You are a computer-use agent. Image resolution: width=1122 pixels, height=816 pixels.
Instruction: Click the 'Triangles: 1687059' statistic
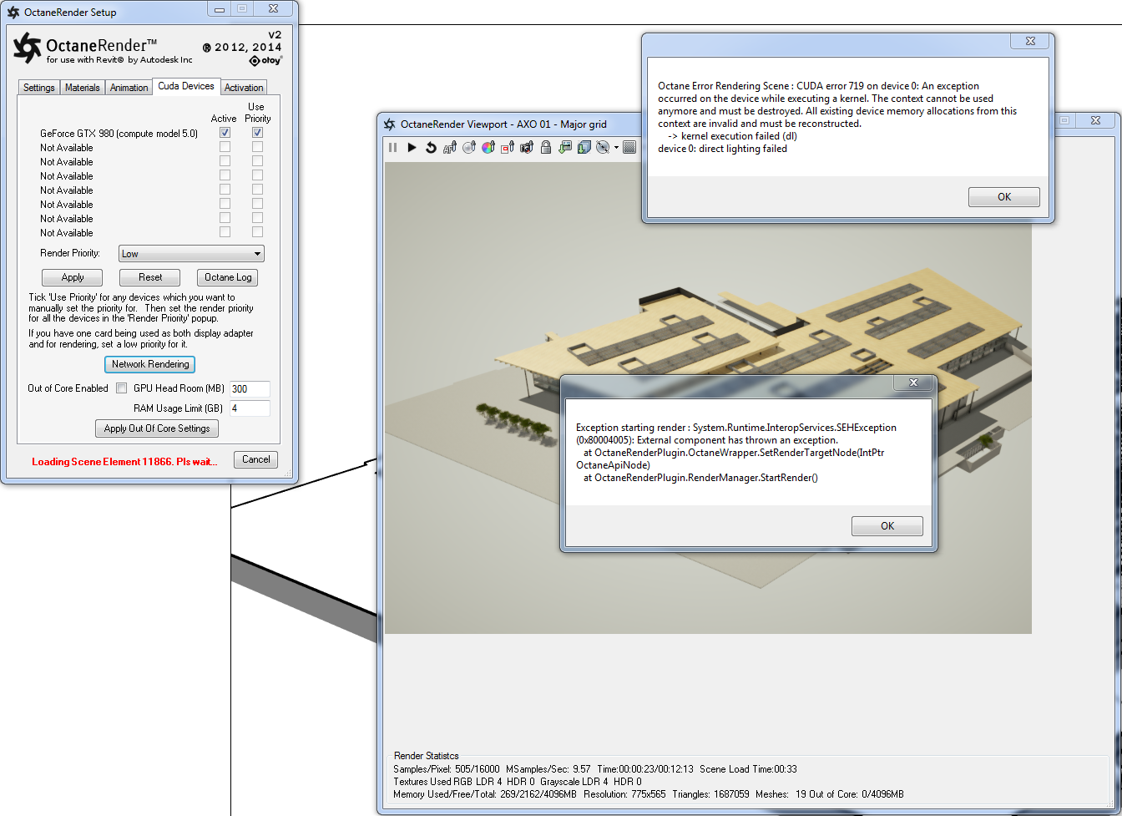pos(710,794)
